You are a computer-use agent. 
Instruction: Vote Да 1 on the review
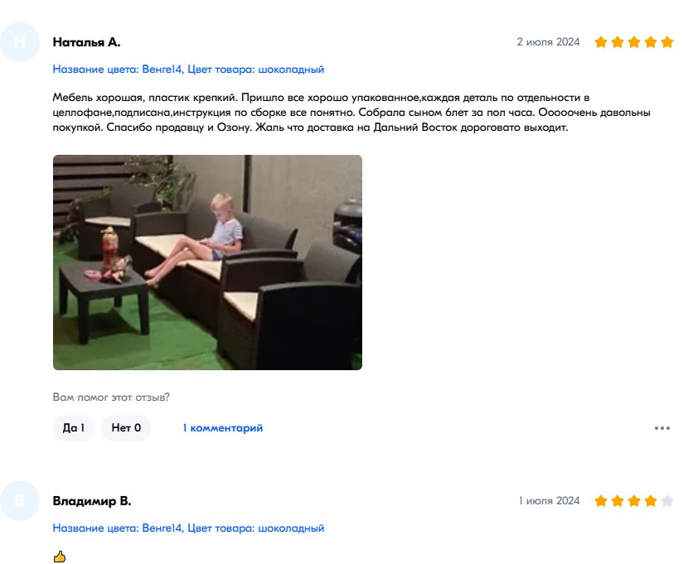pyautogui.click(x=73, y=427)
